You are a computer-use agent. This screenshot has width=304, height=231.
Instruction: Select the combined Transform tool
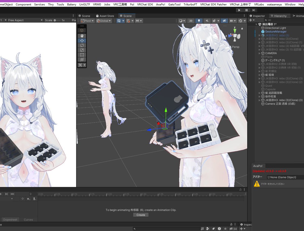pos(82,60)
